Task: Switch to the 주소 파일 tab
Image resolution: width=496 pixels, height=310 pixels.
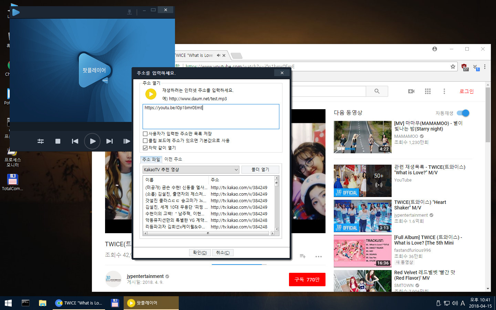Action: tap(151, 159)
